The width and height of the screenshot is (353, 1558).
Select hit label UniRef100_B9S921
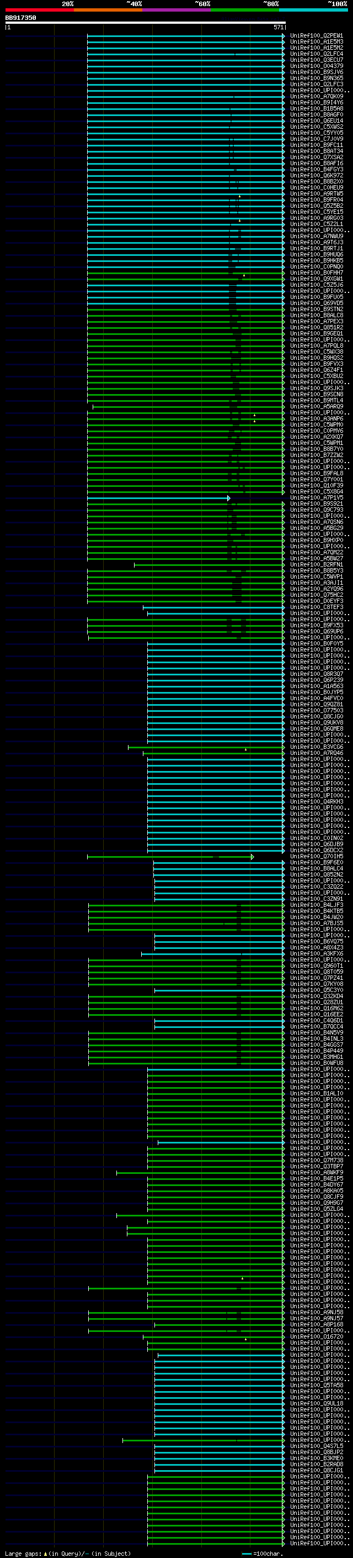tap(316, 504)
